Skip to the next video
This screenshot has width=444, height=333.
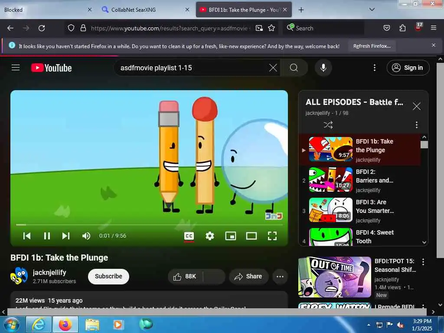coord(66,236)
